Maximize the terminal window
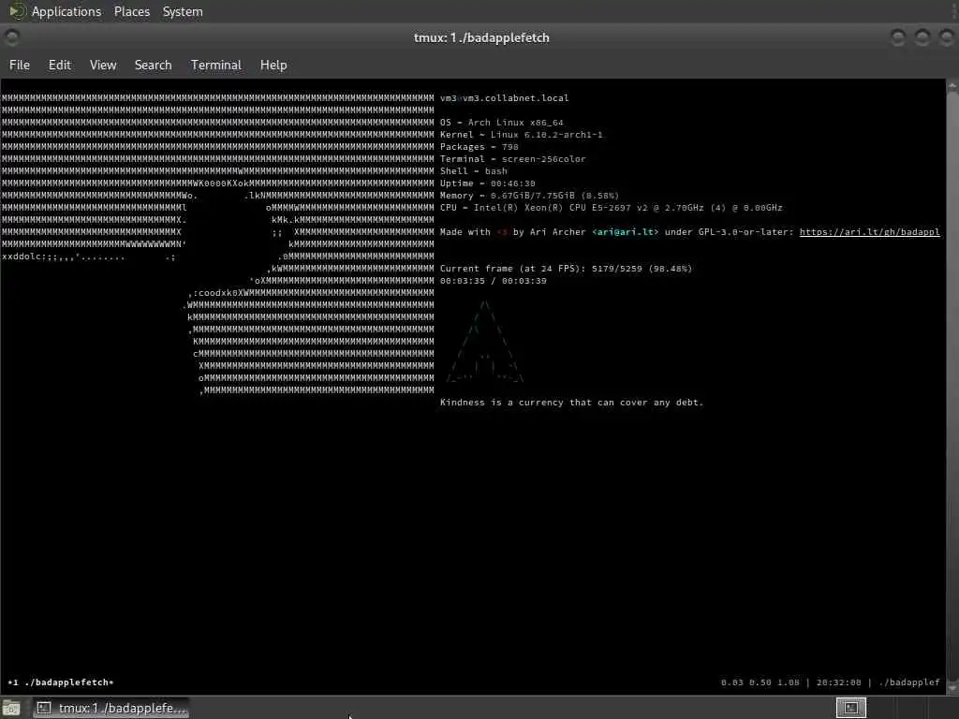 point(922,37)
